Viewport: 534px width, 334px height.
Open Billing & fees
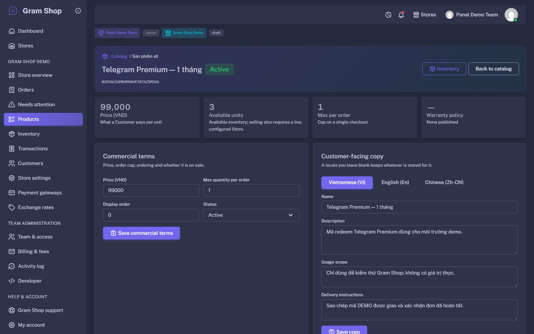(x=43, y=252)
